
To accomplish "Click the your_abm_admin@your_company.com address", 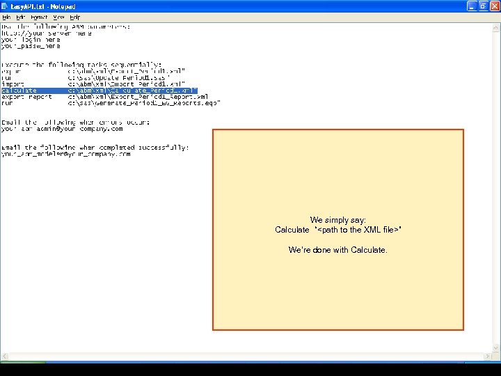I will pyautogui.click(x=62, y=129).
